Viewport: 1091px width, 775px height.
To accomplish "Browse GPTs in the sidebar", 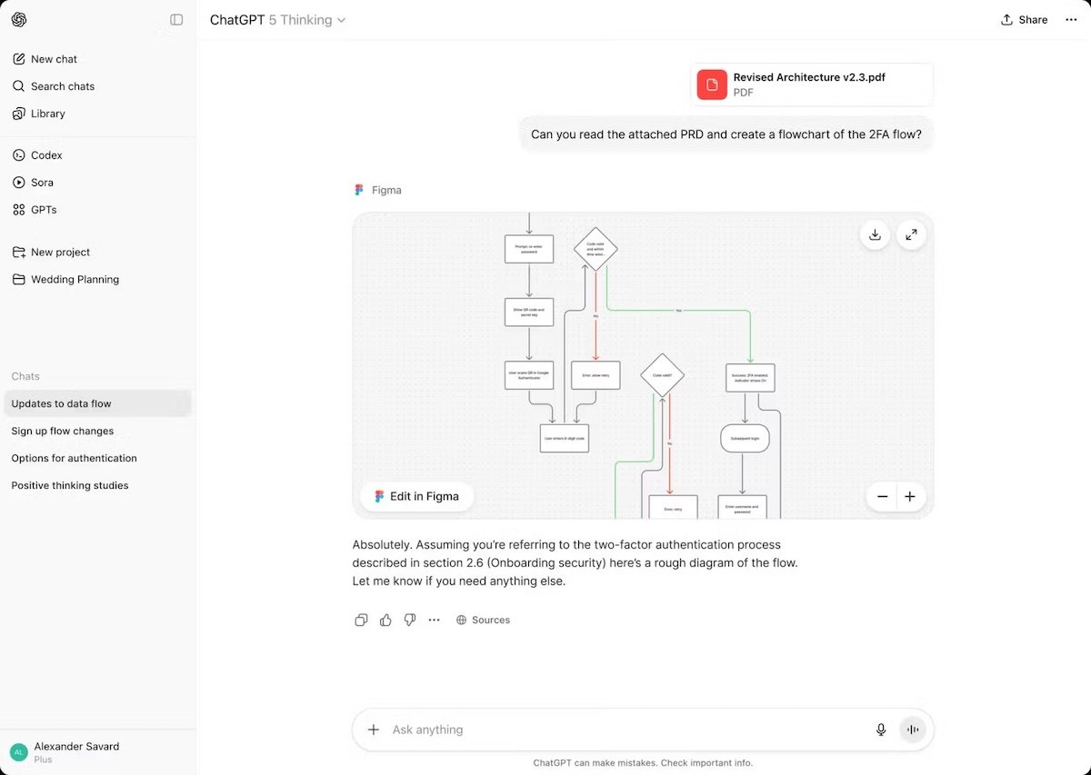I will 43,209.
